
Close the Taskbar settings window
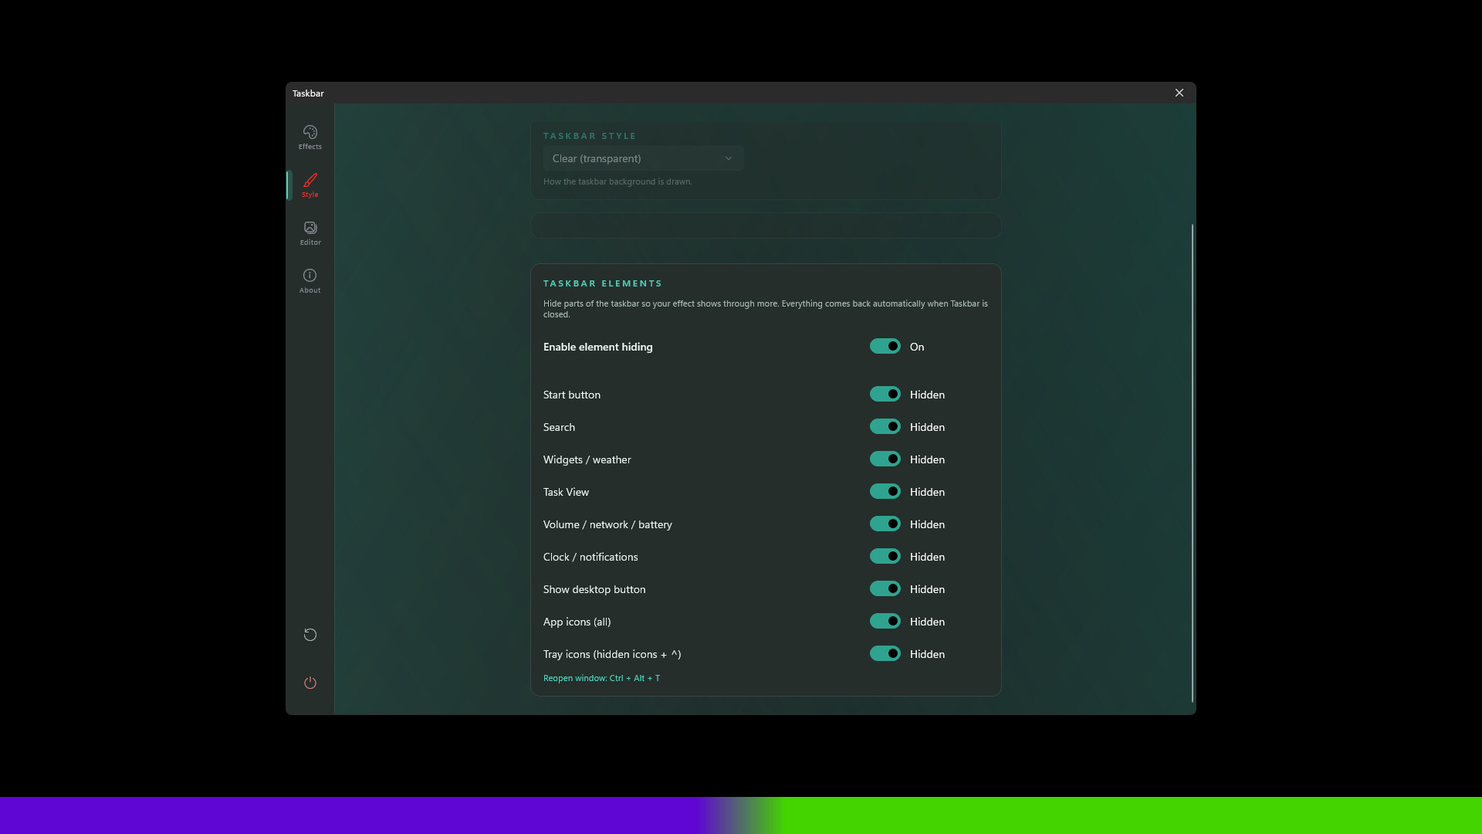pos(1179,93)
